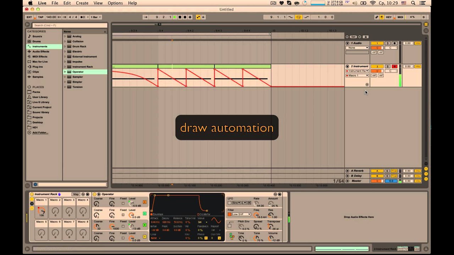Open Packs under Places
454x255 pixels.
pos(36,92)
